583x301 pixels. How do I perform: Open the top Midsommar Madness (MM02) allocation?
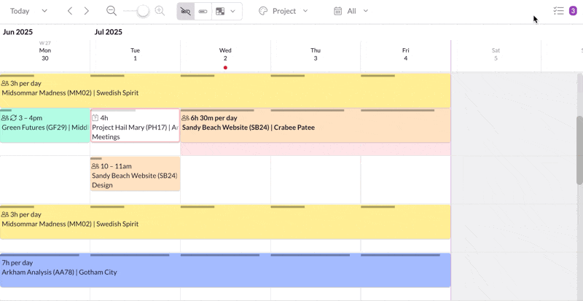(x=225, y=91)
